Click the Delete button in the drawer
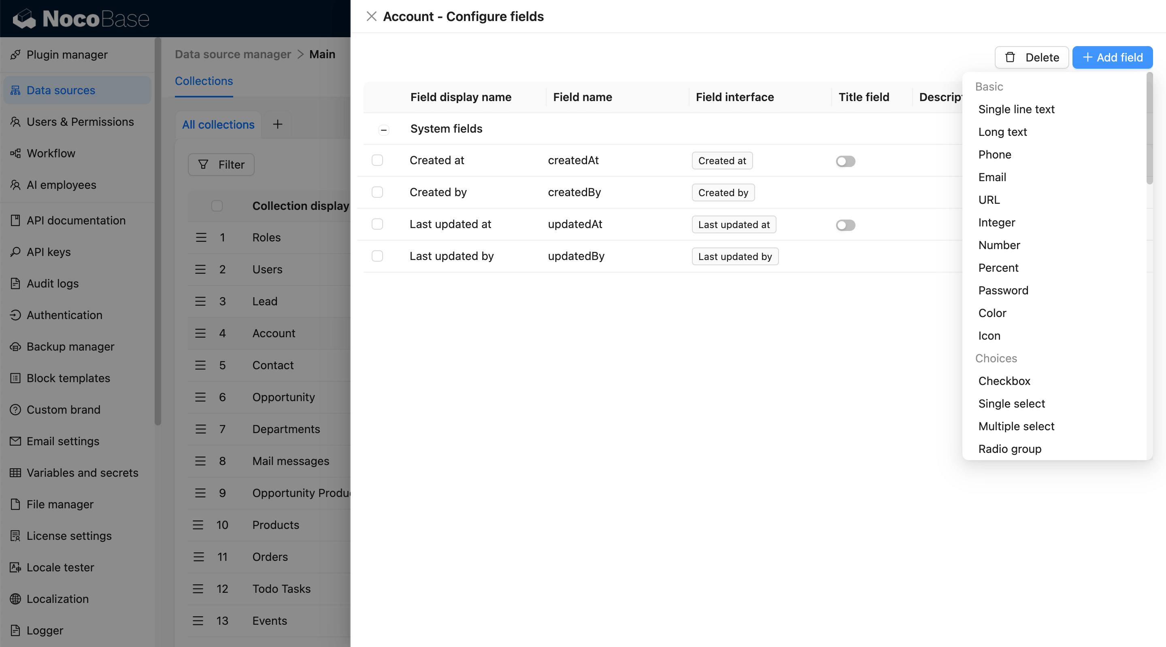Image resolution: width=1166 pixels, height=647 pixels. (x=1032, y=57)
